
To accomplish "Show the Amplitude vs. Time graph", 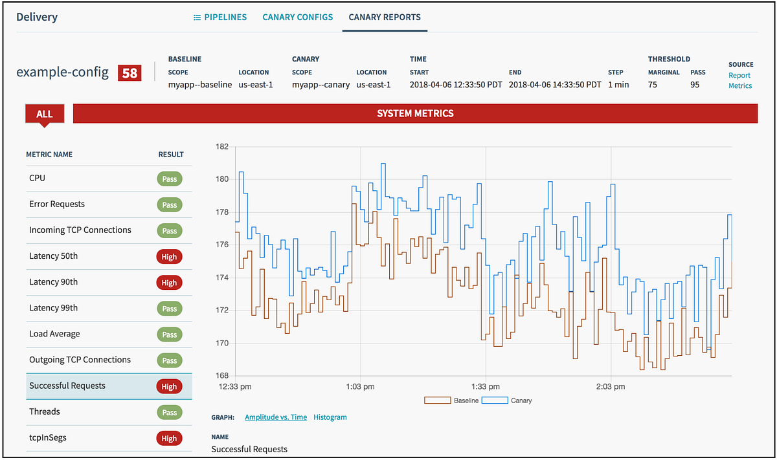I will [x=276, y=417].
